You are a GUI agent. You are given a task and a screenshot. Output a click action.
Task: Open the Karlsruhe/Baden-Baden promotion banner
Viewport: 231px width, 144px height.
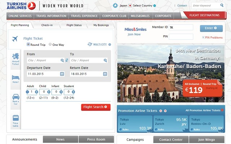tap(171, 74)
